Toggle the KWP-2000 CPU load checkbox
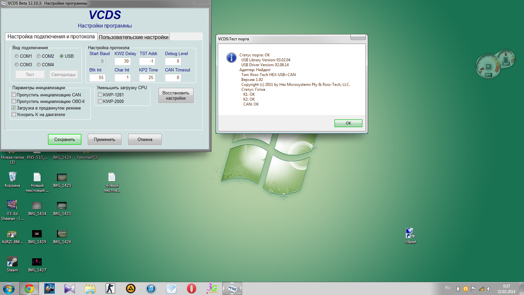The height and width of the screenshot is (295, 524). (x=100, y=102)
